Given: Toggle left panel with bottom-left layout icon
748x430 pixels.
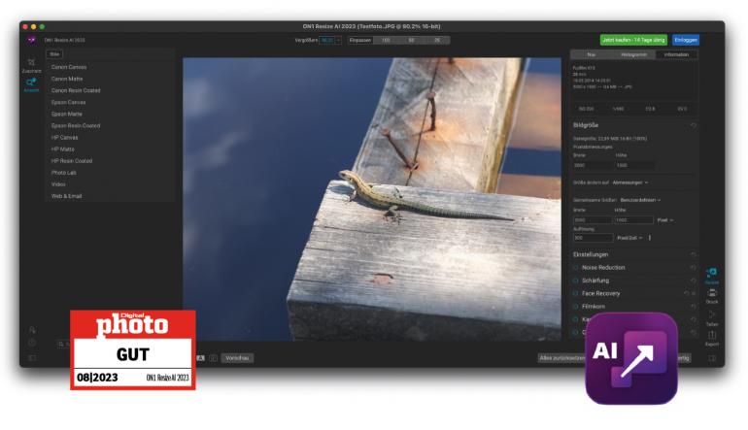Looking at the screenshot, I should pos(32,358).
